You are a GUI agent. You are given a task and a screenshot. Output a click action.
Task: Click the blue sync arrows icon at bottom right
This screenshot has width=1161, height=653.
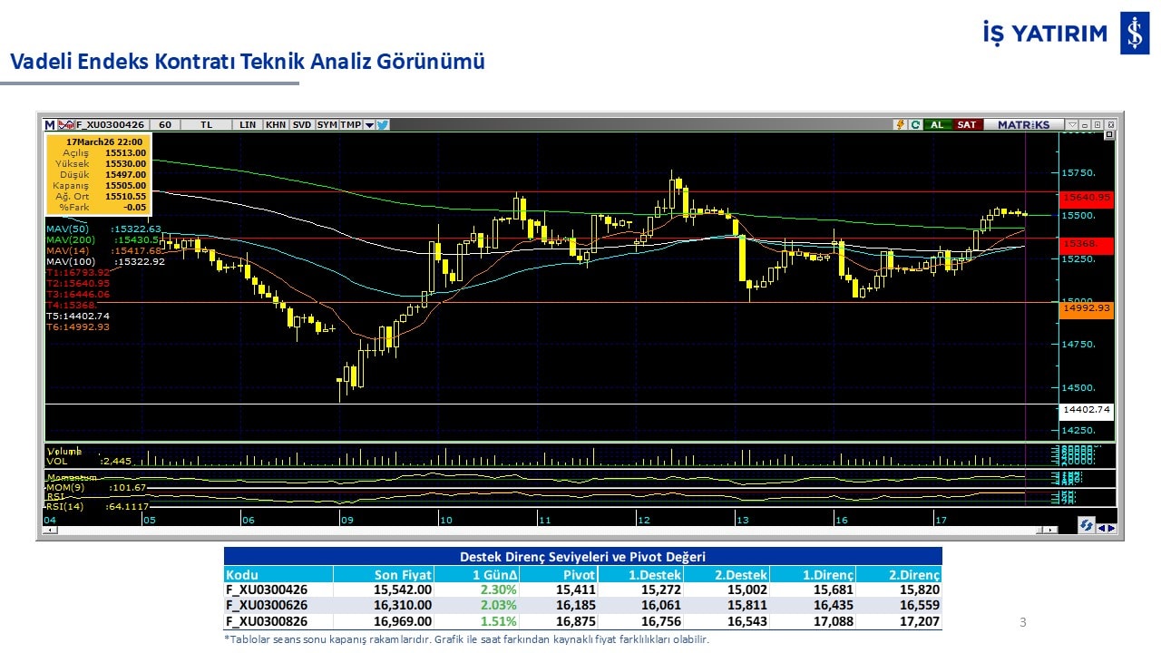tap(1085, 526)
